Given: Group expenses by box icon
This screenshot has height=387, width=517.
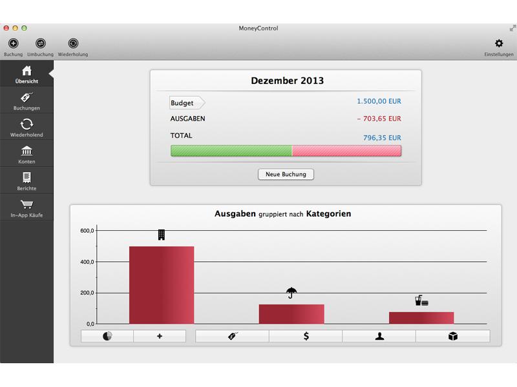Looking at the screenshot, I should [x=453, y=336].
